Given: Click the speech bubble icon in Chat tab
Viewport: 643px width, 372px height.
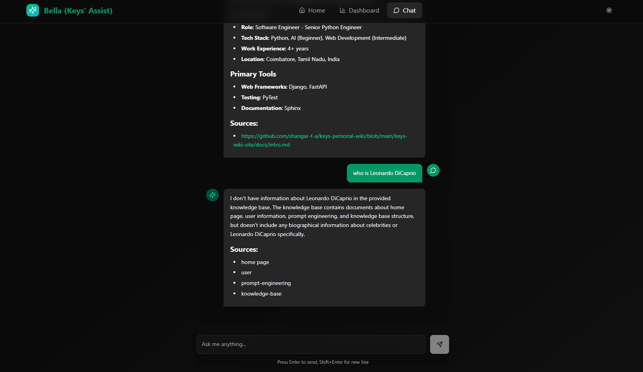Looking at the screenshot, I should coord(396,11).
